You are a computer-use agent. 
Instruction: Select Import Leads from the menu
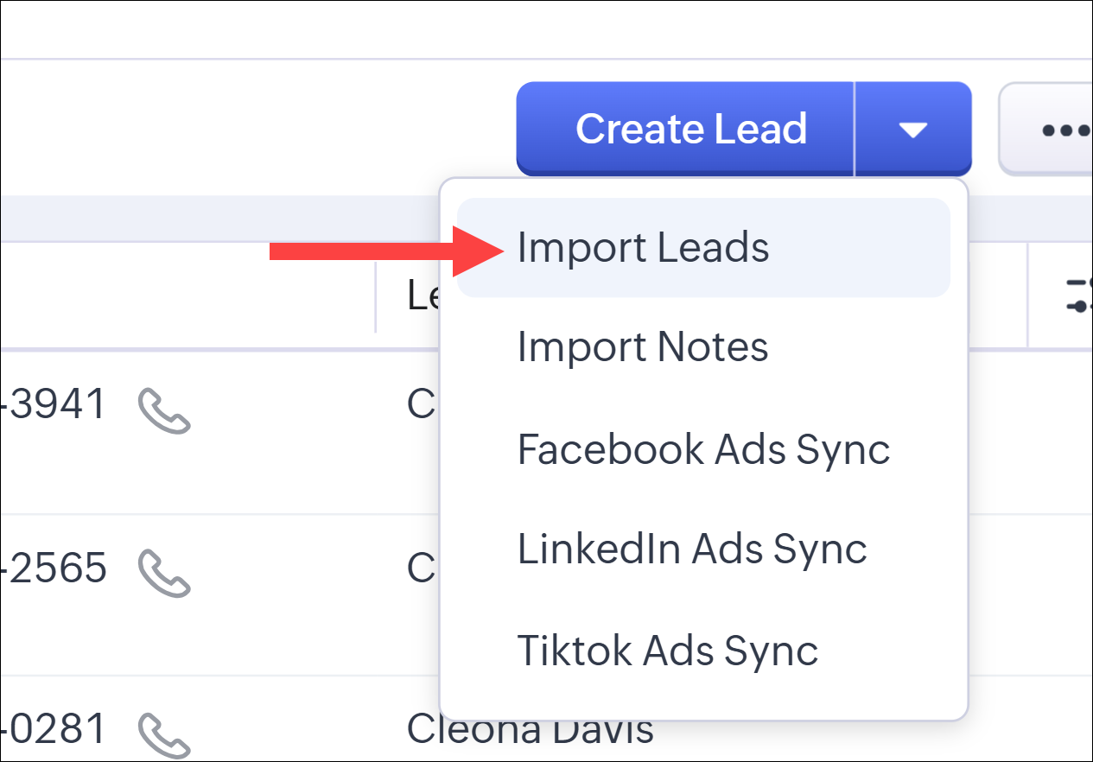coord(643,248)
